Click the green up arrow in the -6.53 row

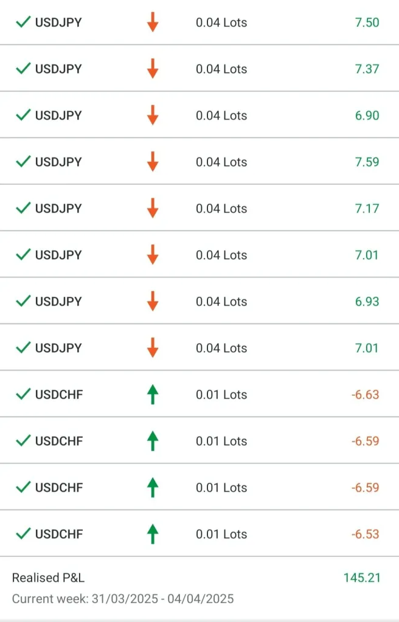pyautogui.click(x=153, y=534)
